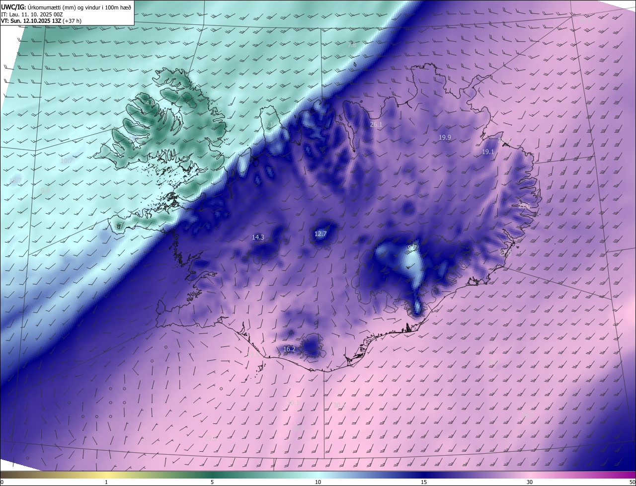This screenshot has height=486, width=636.
Task: Click the title line 'Úrkomumætti (mm) og vindur í 100m hæð'
Action: tap(79, 7)
